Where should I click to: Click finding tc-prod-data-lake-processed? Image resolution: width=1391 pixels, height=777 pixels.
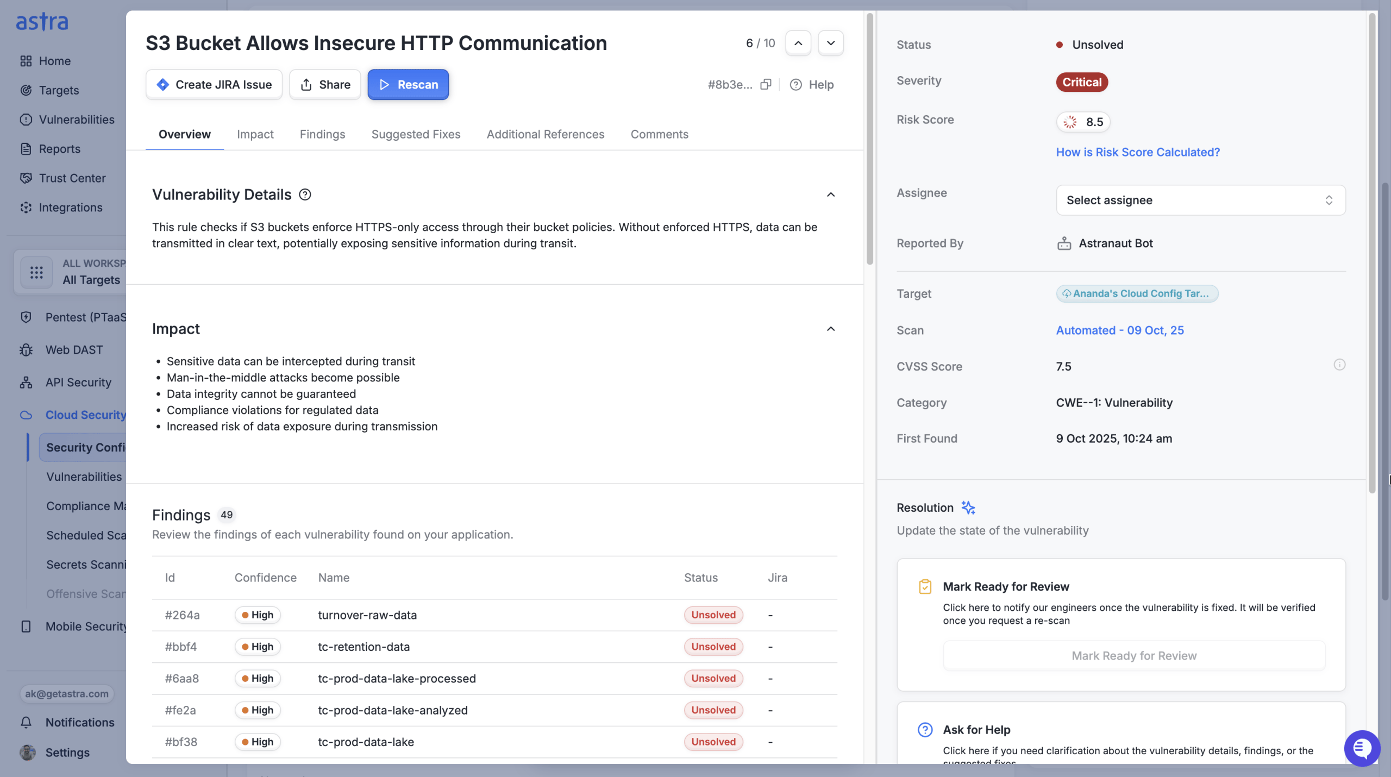[x=494, y=678]
